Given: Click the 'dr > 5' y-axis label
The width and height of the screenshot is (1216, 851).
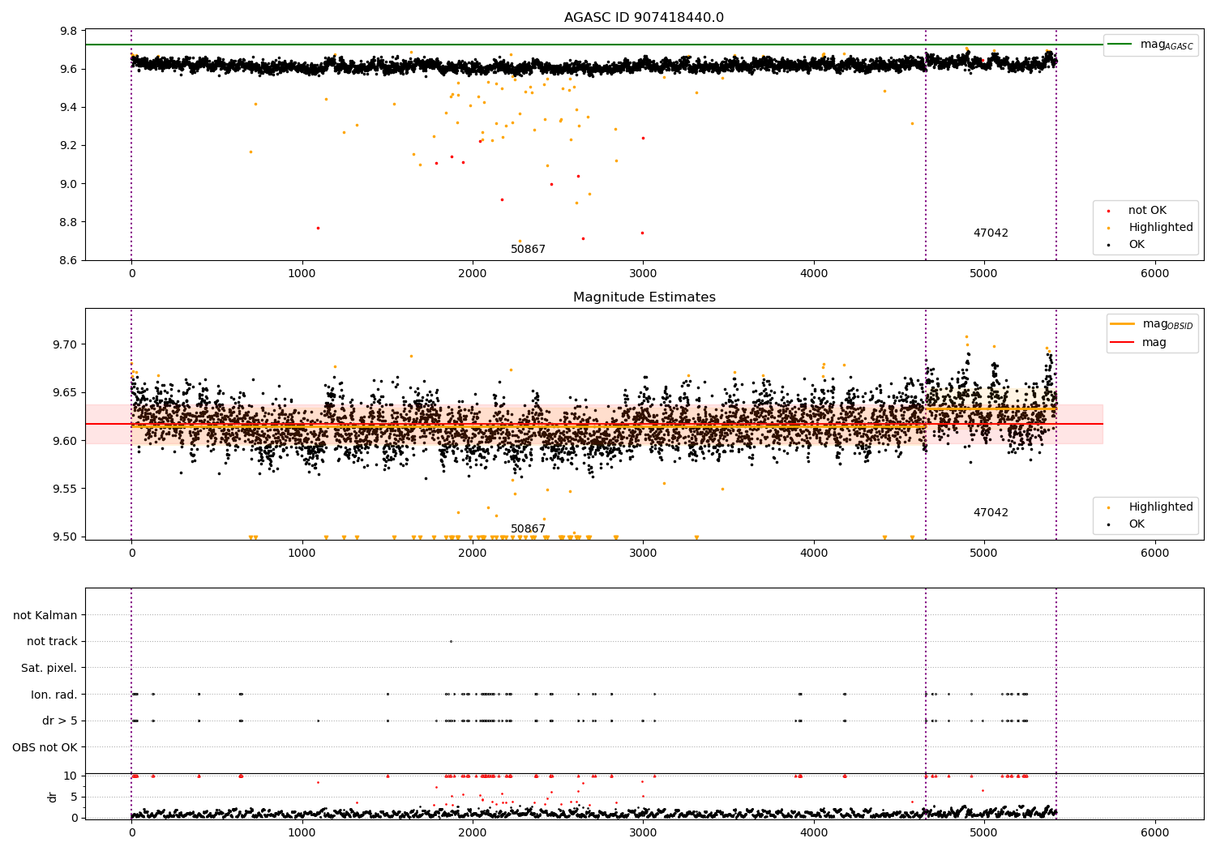Looking at the screenshot, I should [x=60, y=721].
